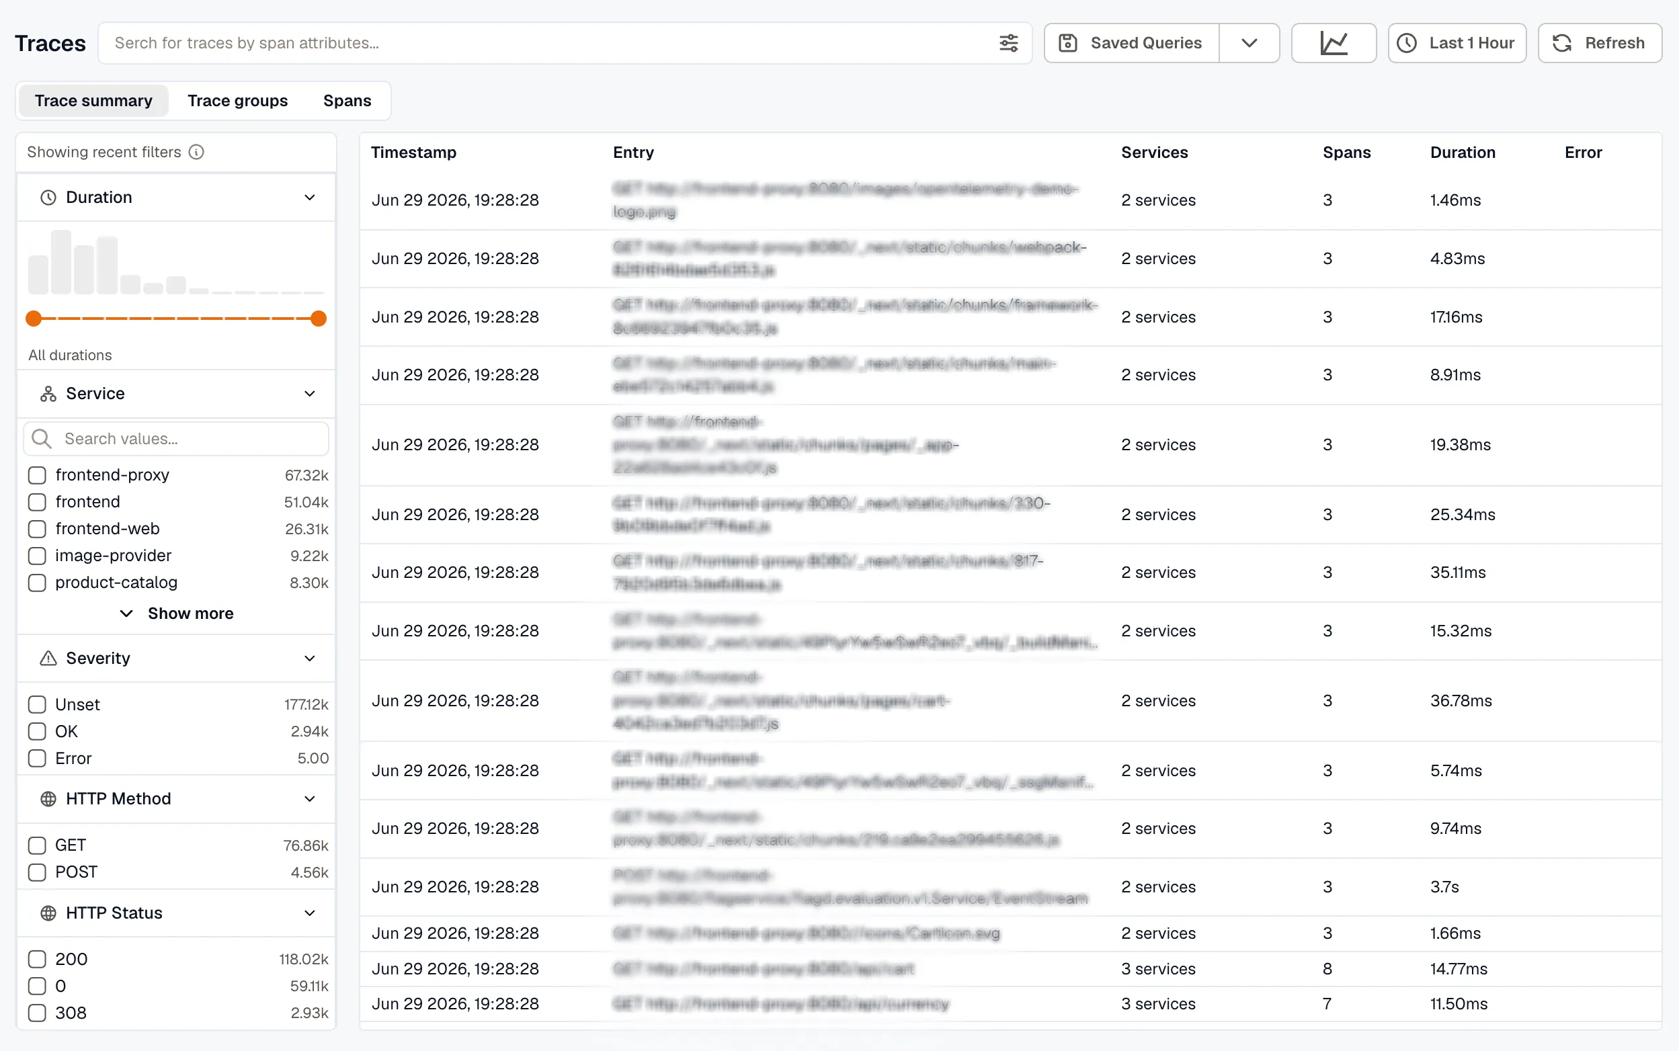This screenshot has height=1051, width=1679.
Task: Collapse the Duration filter section
Action: [309, 198]
